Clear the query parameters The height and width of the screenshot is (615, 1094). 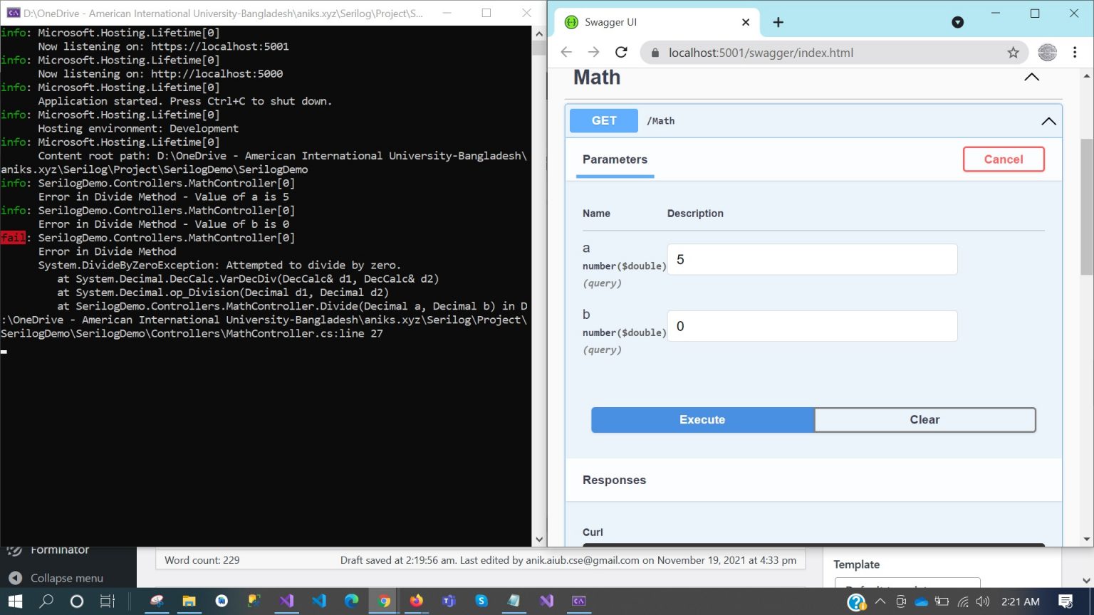(x=924, y=419)
